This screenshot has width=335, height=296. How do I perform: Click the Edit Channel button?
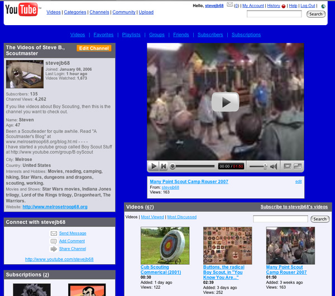[x=94, y=48]
